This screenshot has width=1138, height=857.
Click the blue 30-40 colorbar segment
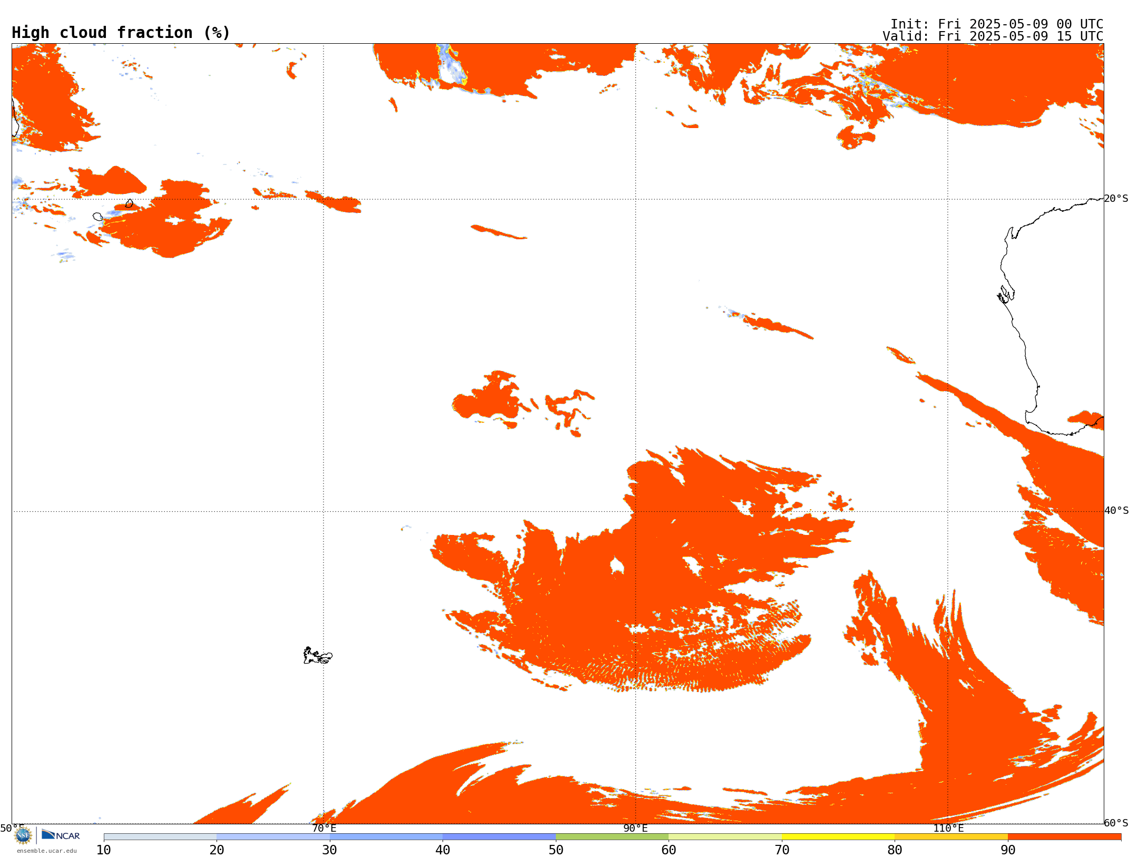pos(386,837)
